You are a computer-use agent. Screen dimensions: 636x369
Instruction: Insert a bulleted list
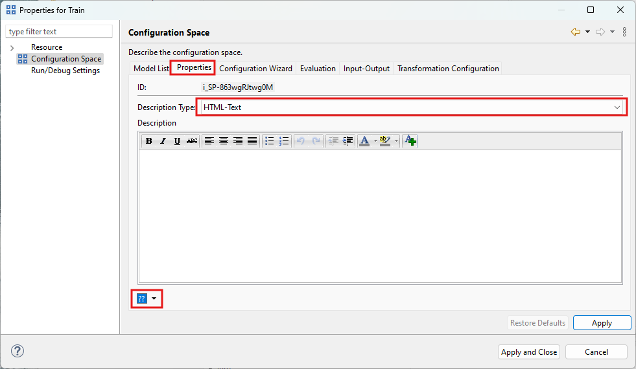270,140
